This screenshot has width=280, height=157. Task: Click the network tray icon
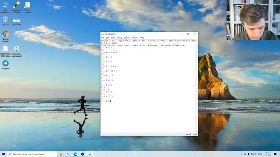(x=252, y=154)
